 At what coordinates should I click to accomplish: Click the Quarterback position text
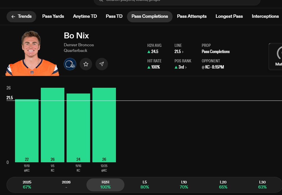76,51
